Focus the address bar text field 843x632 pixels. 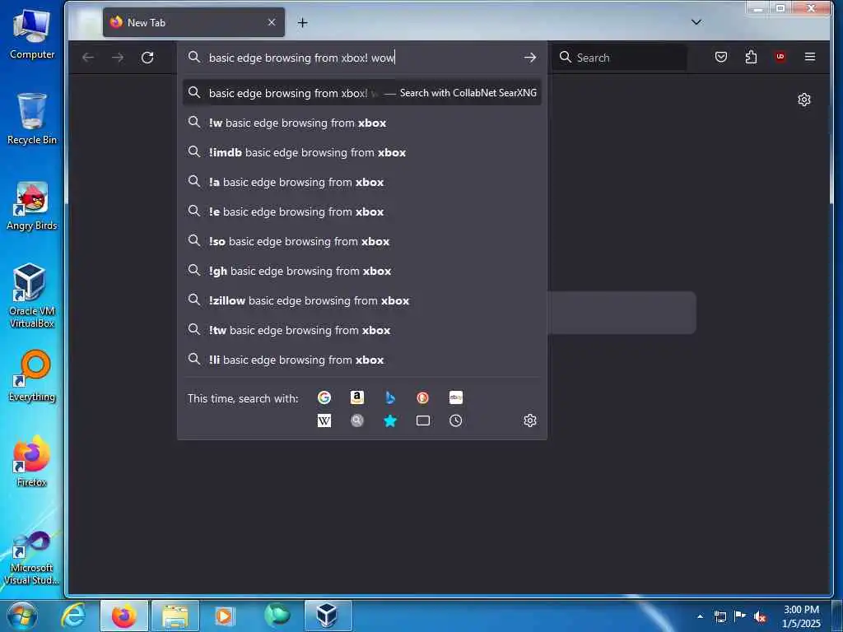(363, 58)
